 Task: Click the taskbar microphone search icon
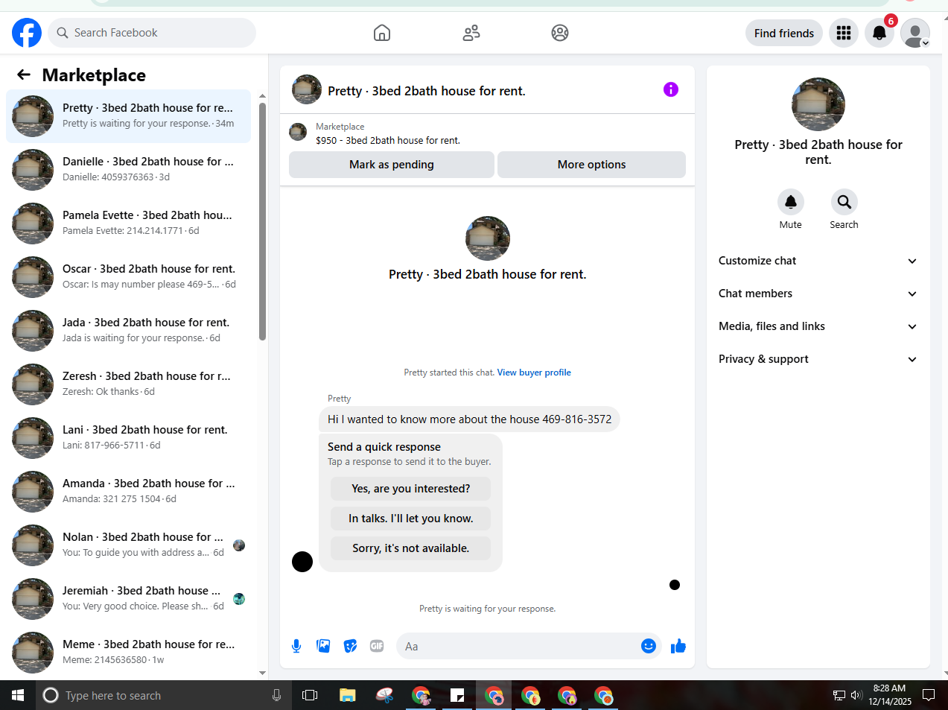pyautogui.click(x=276, y=695)
